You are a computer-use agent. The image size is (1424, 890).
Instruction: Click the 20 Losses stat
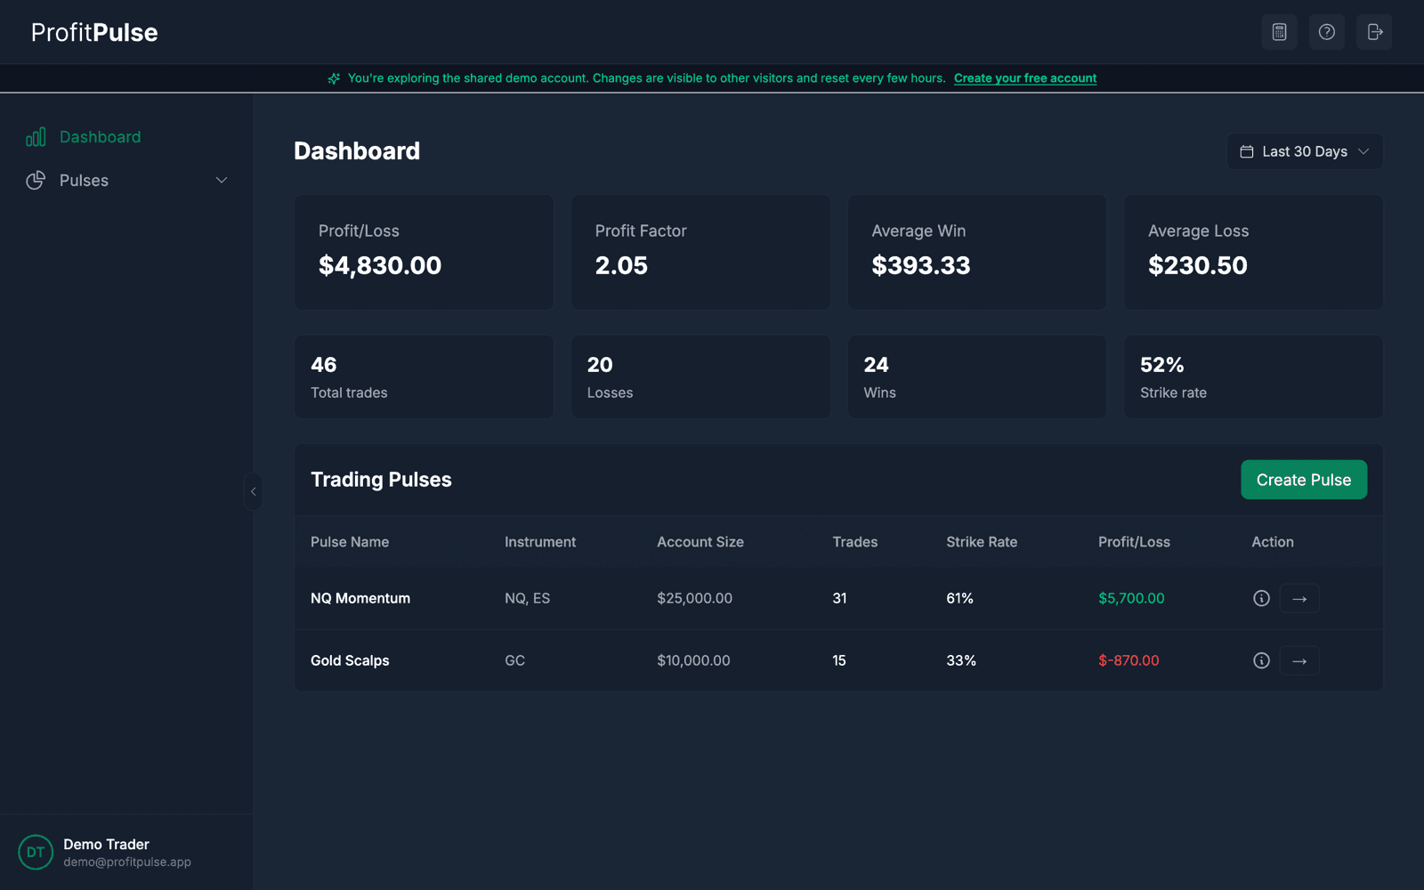click(700, 377)
